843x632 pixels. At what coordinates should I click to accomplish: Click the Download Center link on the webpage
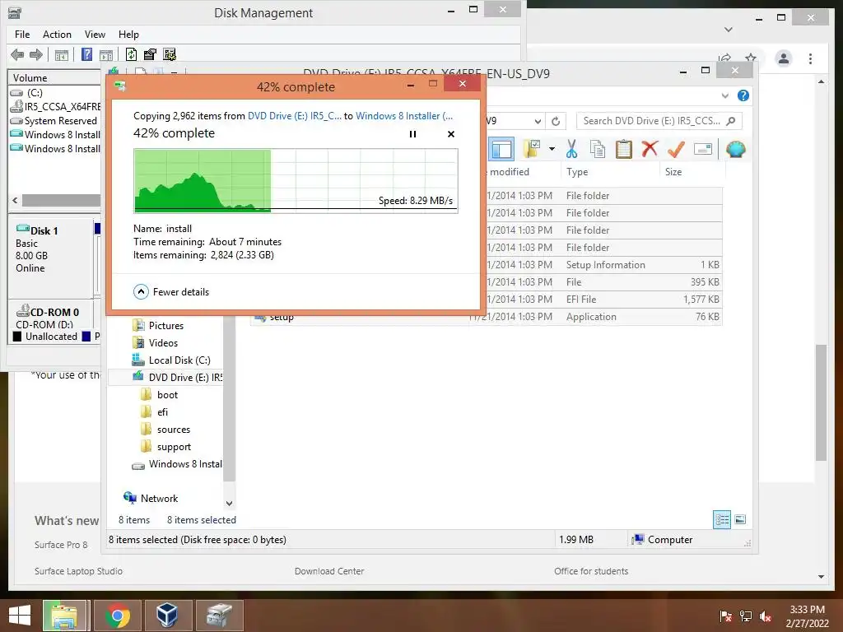[x=329, y=571]
